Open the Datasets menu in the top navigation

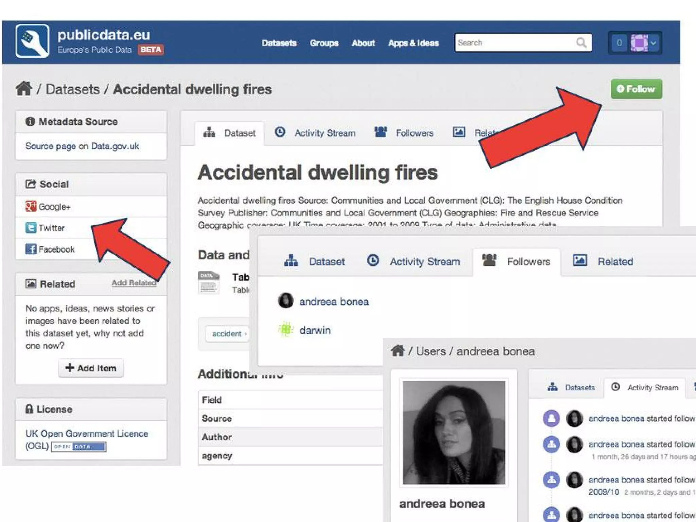click(x=279, y=43)
